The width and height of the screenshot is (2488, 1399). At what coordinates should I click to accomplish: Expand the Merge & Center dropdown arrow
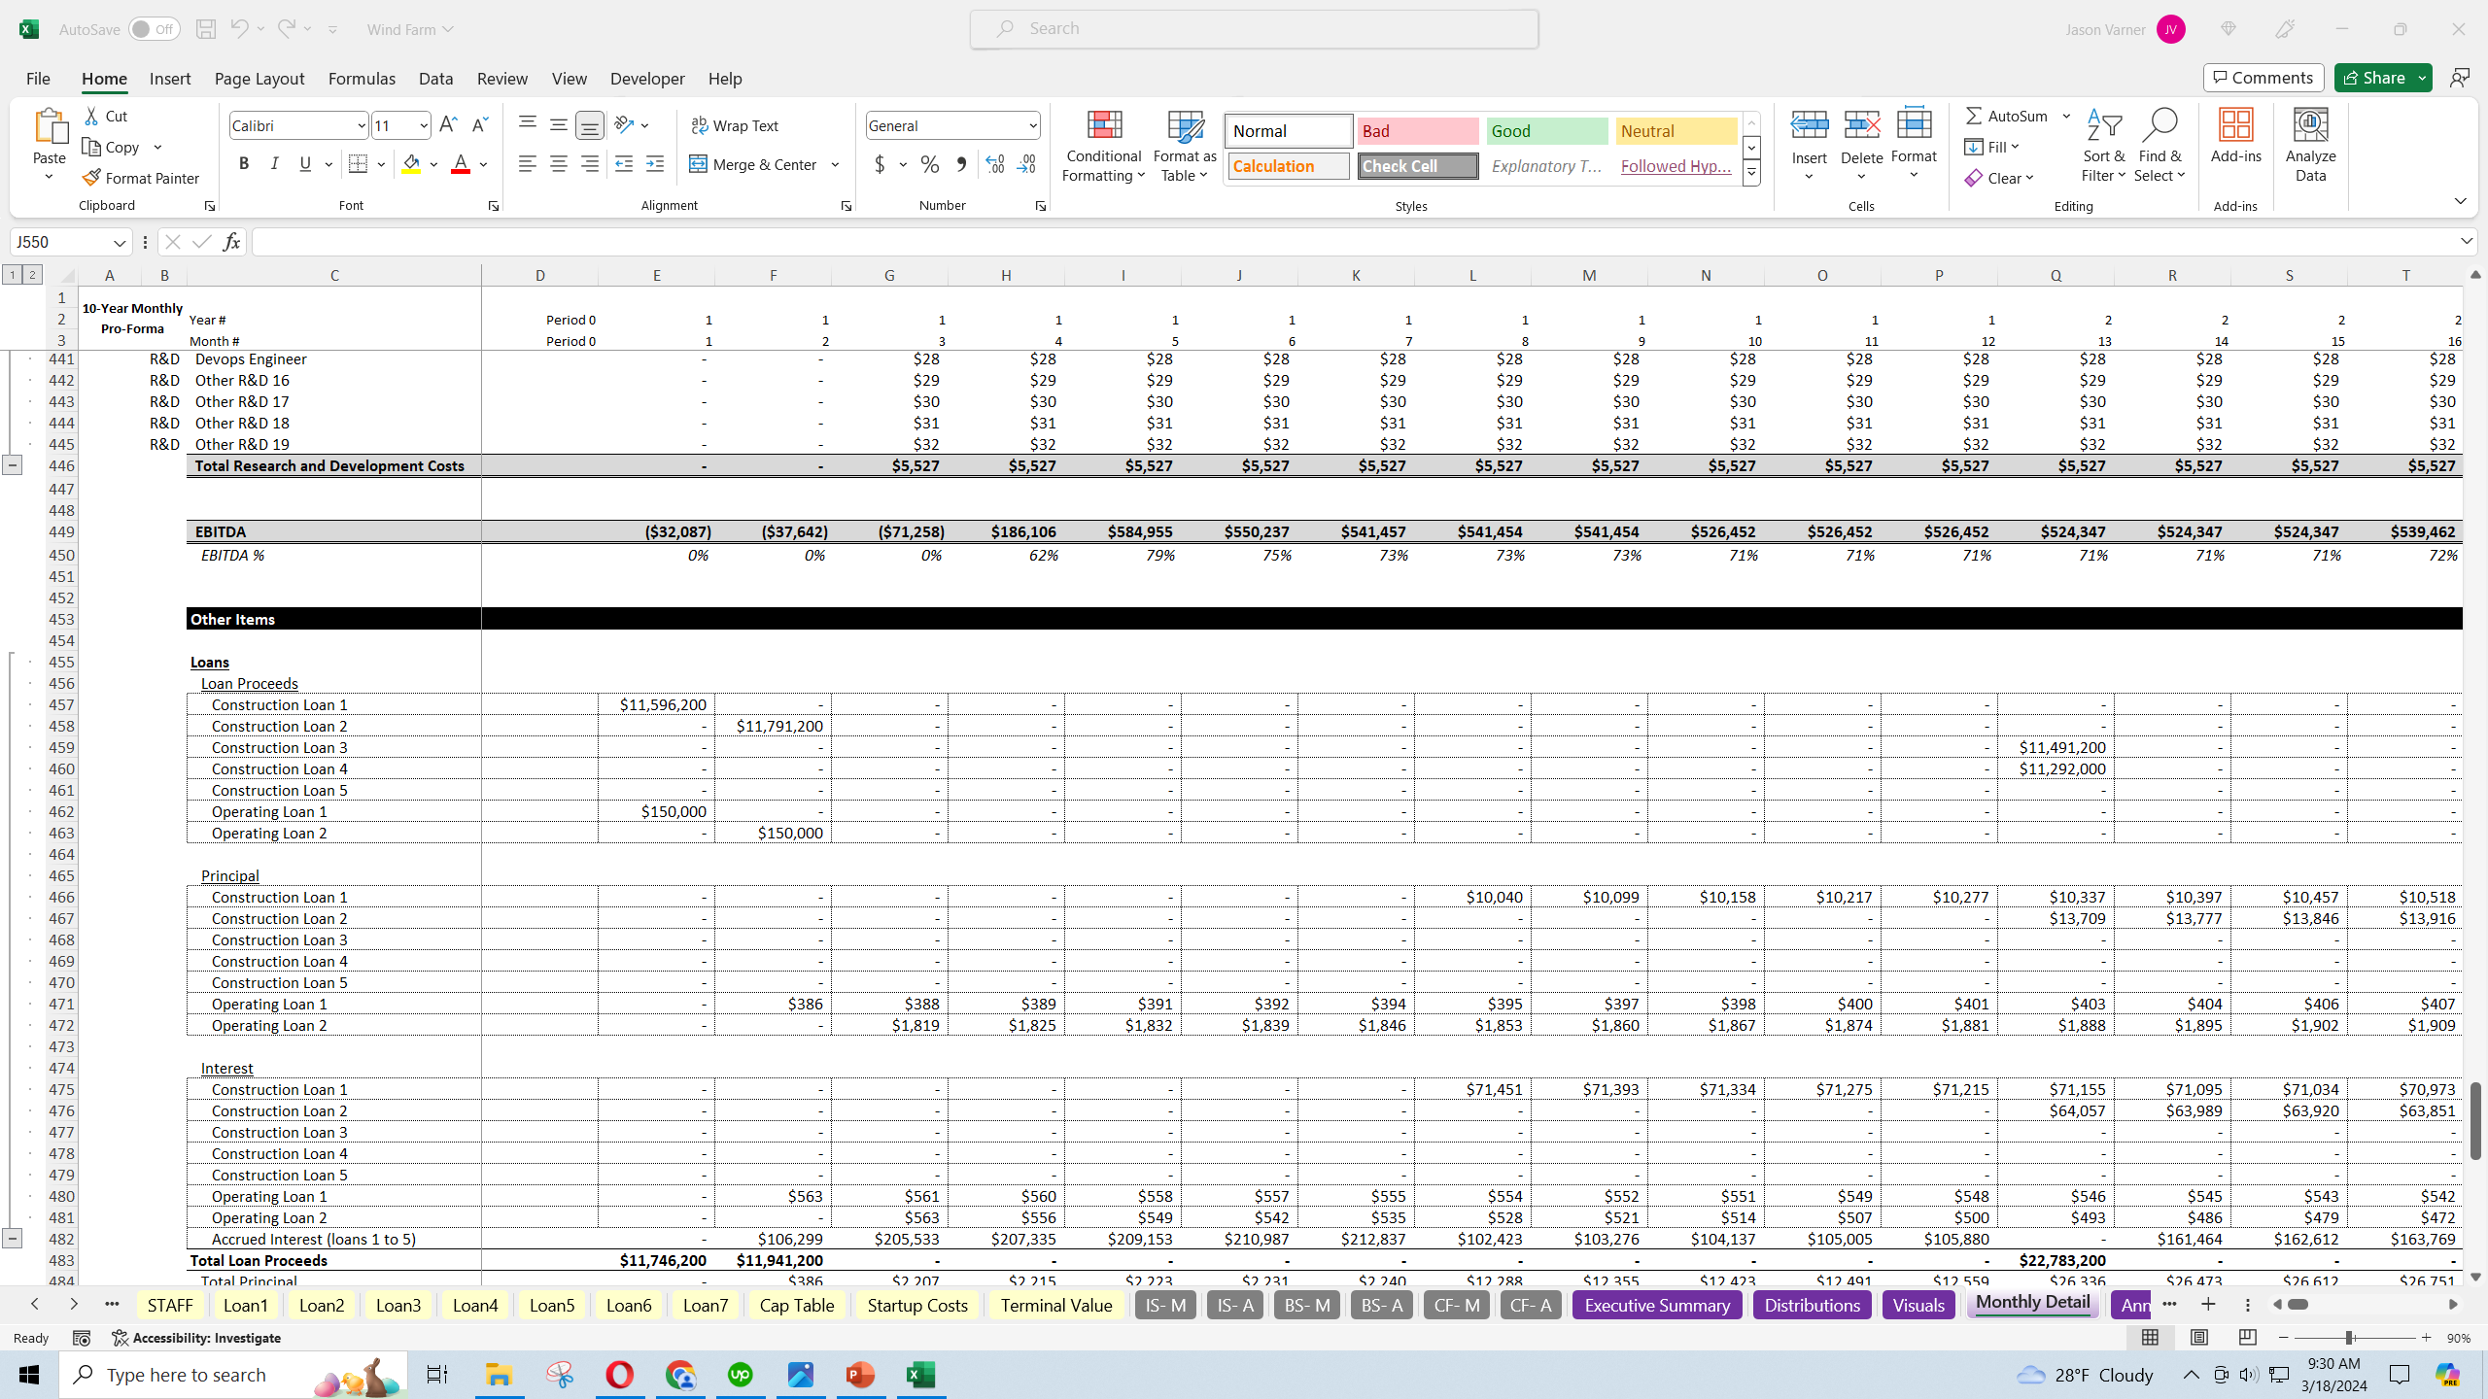[x=835, y=164]
